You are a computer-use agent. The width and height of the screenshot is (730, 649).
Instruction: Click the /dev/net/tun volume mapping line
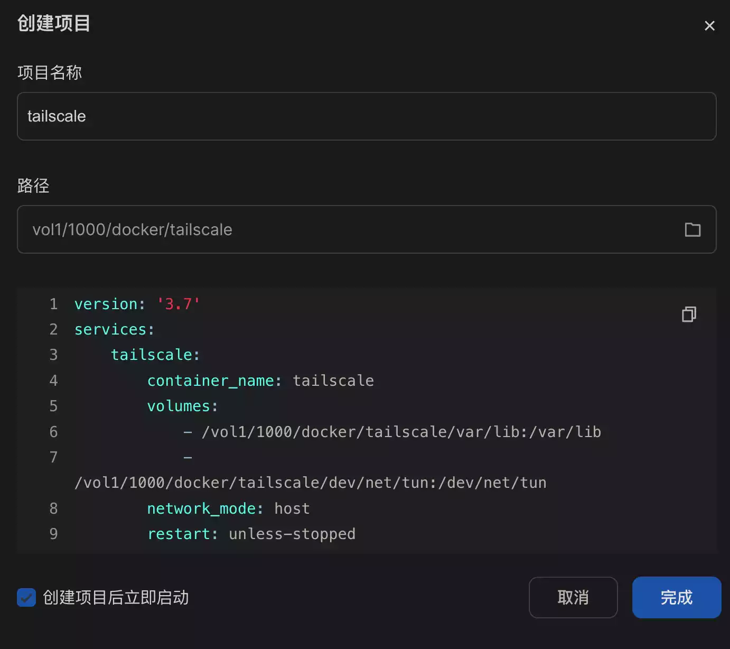click(310, 483)
